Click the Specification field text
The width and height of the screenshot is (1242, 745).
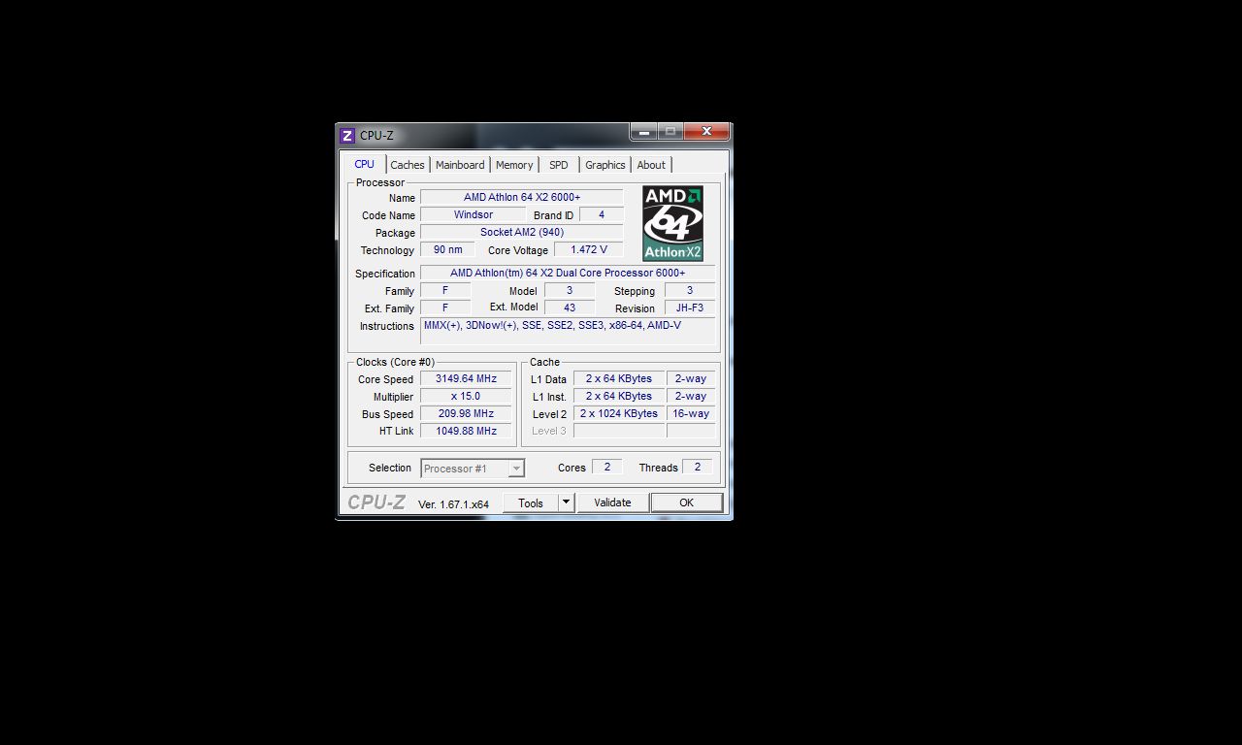click(568, 274)
